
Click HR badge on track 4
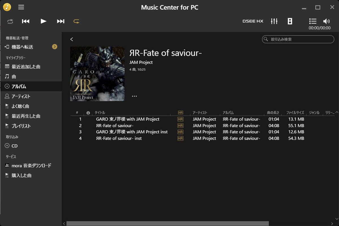(181, 138)
